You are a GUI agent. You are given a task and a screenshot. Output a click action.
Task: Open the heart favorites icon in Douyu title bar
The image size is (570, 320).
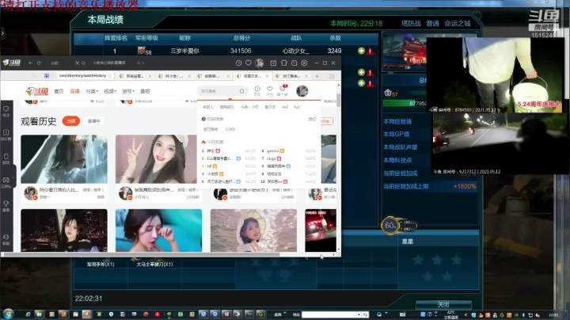[249, 63]
